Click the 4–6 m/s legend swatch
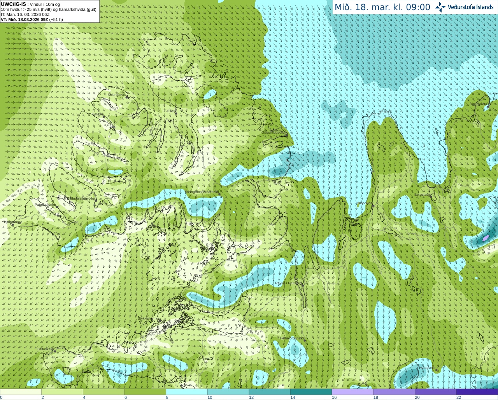Screen dimensions: 498x400 tap(103, 392)
